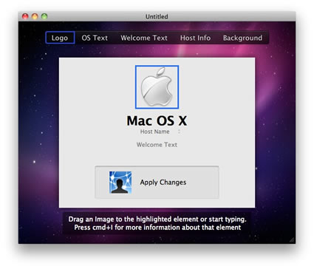The image size is (314, 269).
Task: Switch to the Background tab
Action: pyautogui.click(x=242, y=38)
